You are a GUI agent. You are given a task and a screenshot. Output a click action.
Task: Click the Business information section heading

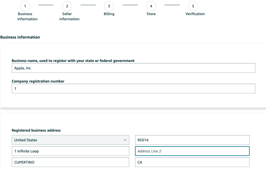20,37
